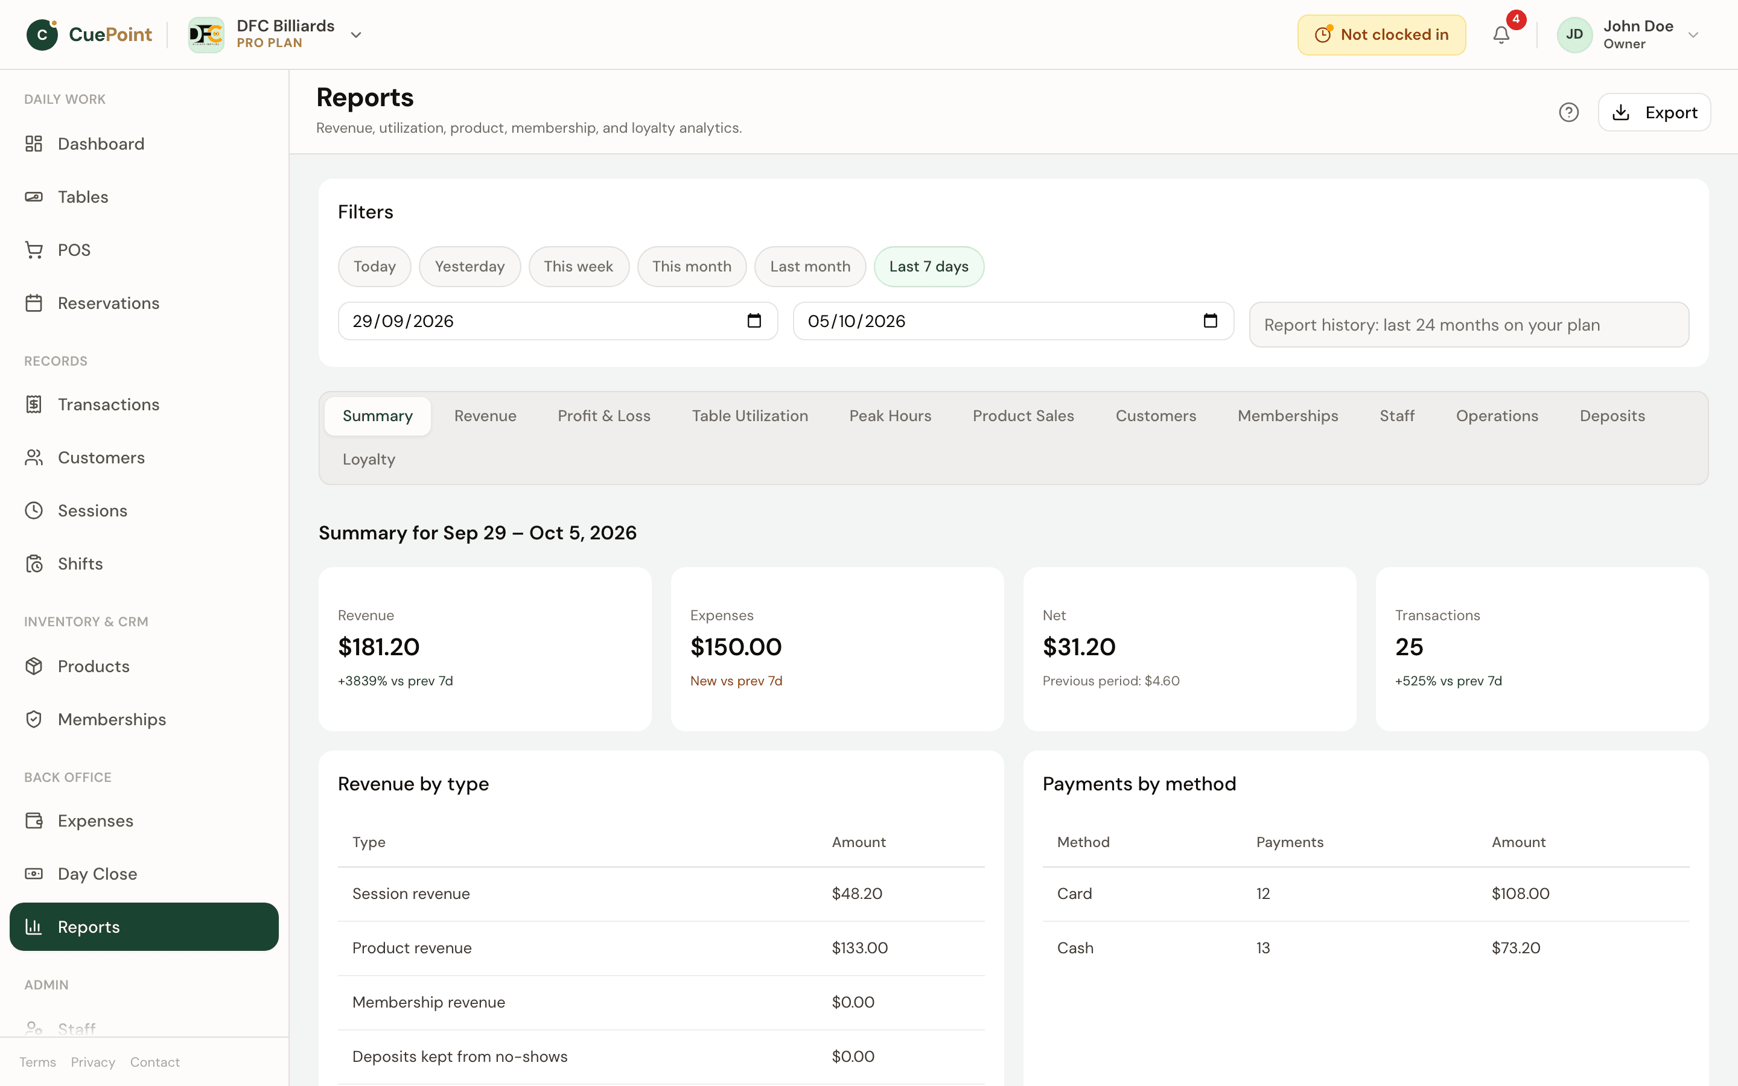1738x1086 pixels.
Task: Open the Dashboard icon in sidebar
Action: click(34, 144)
